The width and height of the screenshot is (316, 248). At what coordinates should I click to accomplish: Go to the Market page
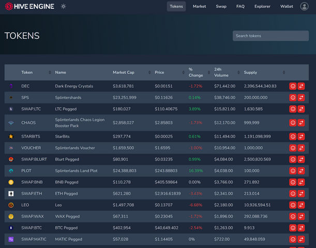[x=199, y=6]
